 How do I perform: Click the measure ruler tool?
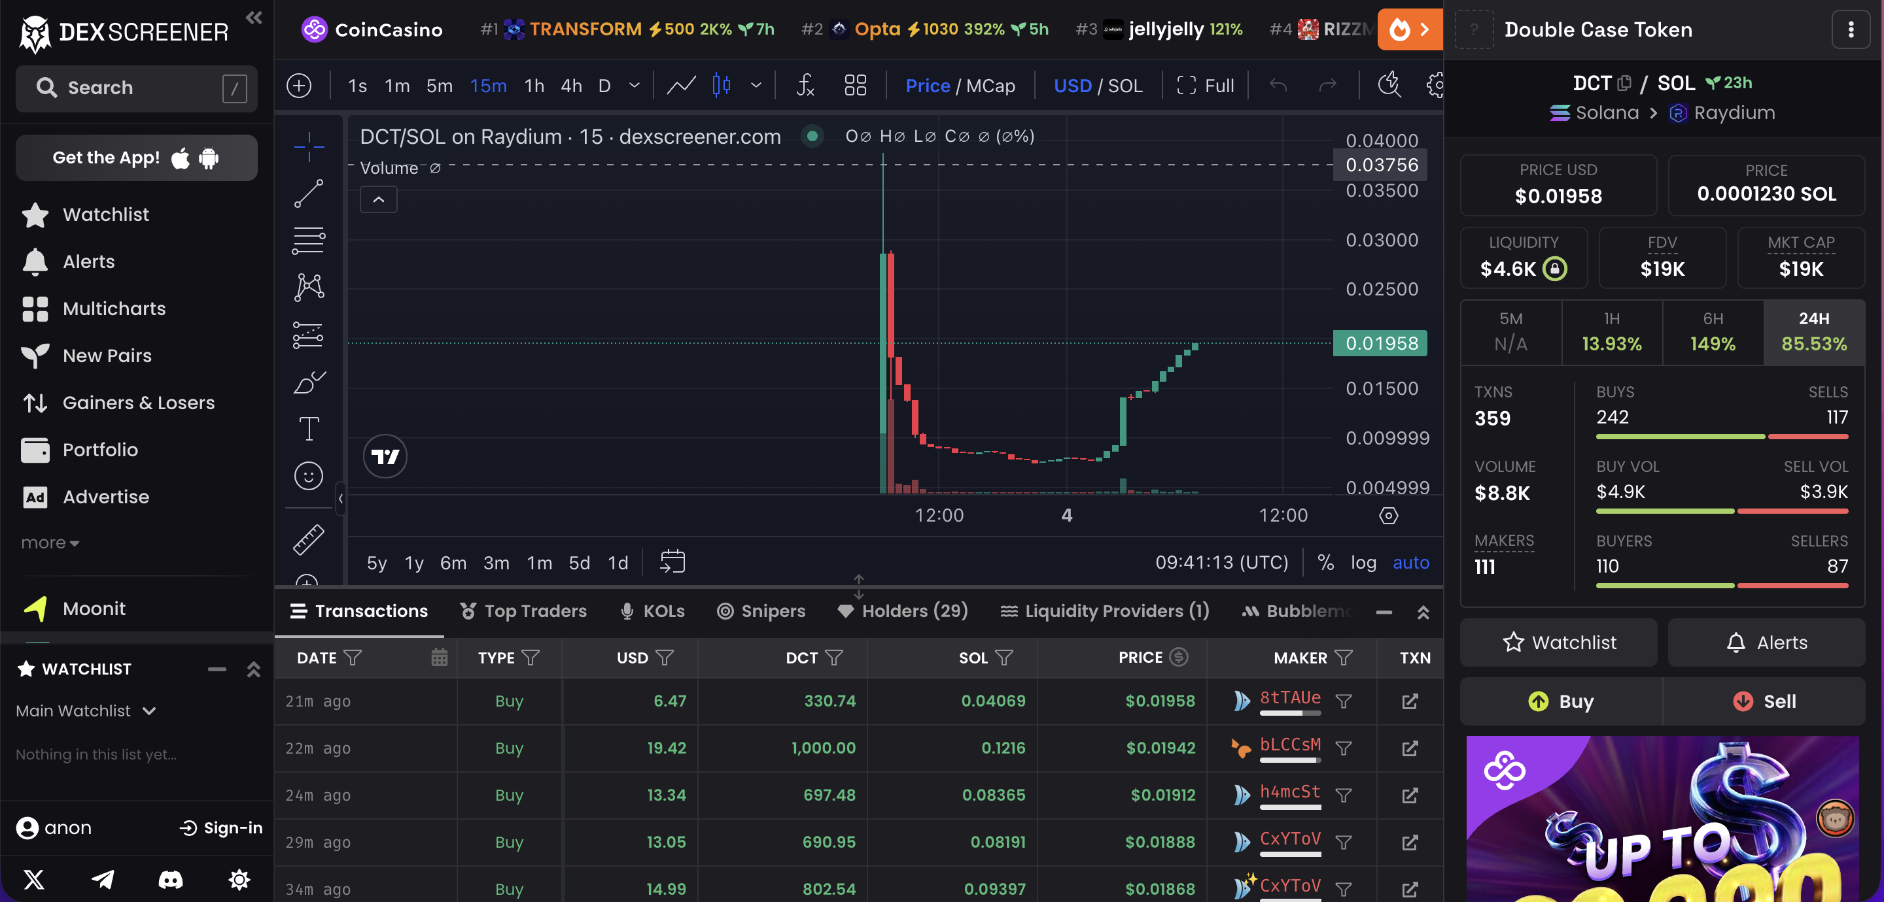(309, 539)
